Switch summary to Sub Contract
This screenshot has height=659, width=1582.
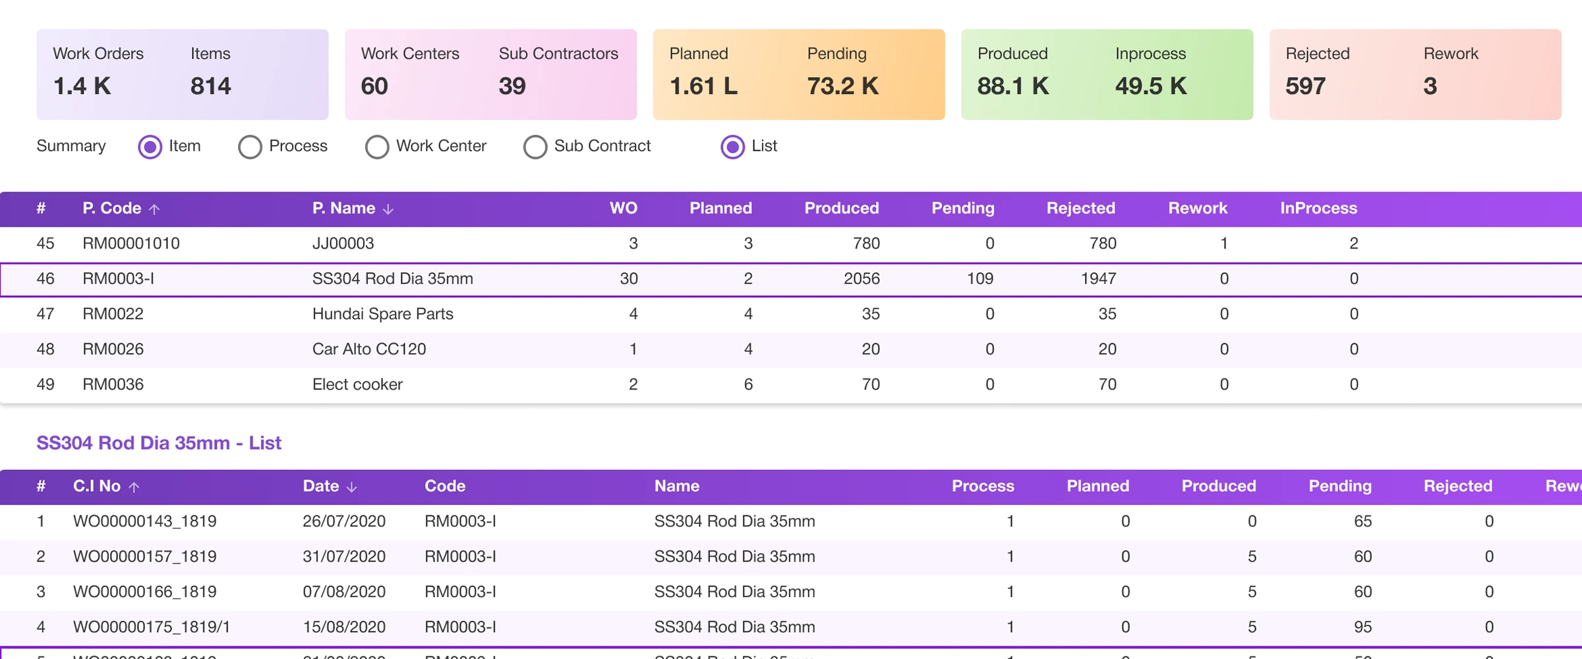(x=535, y=147)
